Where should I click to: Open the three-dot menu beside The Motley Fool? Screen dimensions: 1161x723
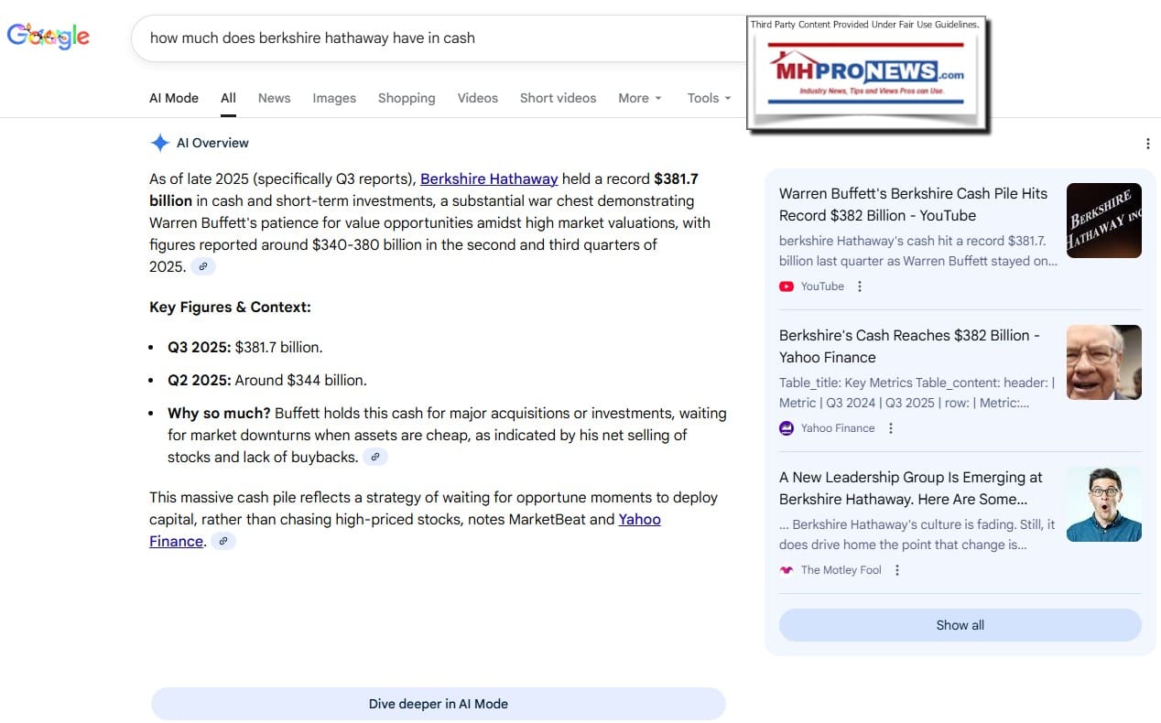point(896,570)
